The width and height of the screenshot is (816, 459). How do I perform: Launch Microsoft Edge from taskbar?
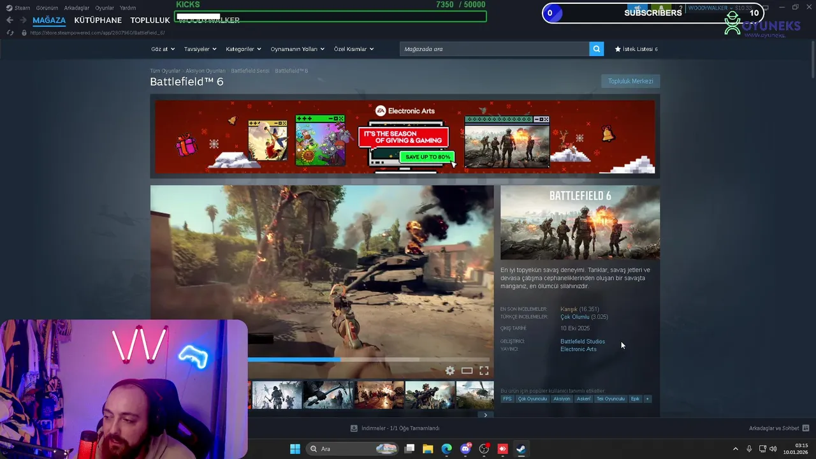(x=446, y=449)
